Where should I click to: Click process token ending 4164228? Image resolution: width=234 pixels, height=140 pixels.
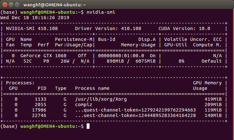click(136, 115)
